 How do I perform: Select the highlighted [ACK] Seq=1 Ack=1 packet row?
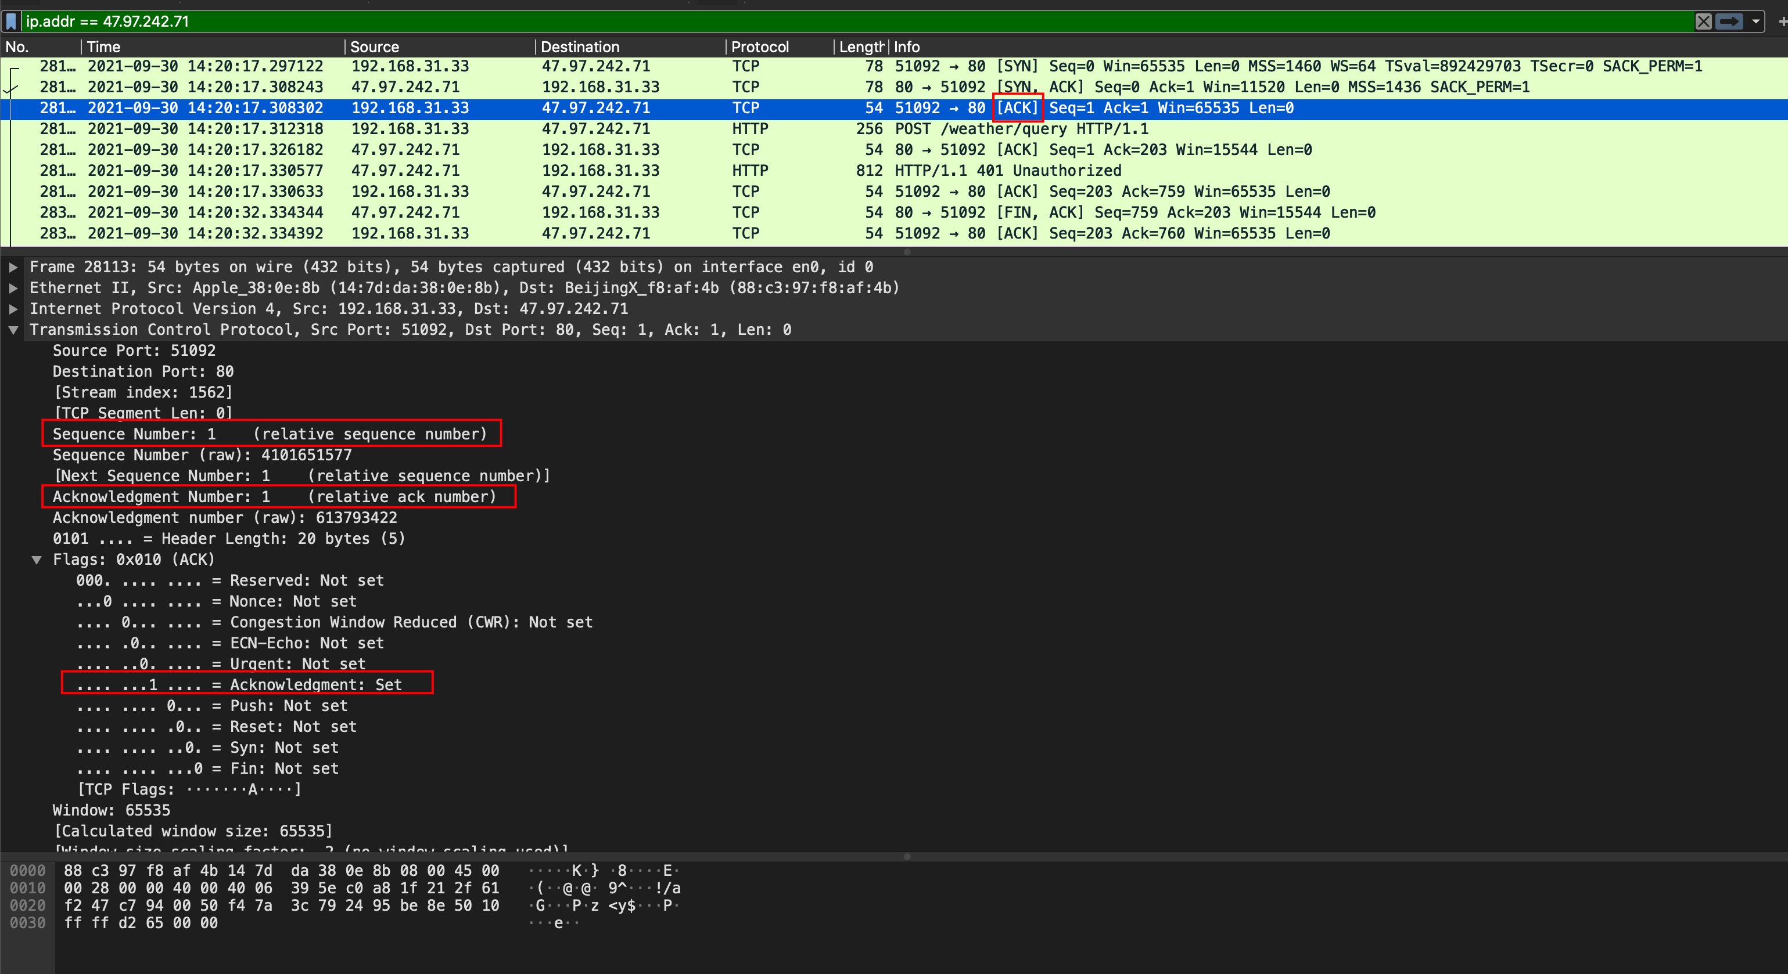(894, 108)
